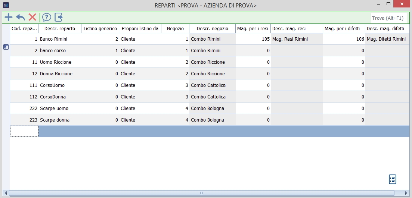The height and width of the screenshot is (198, 412).
Task: Maximize the REPARTI window
Action: click(x=388, y=4)
